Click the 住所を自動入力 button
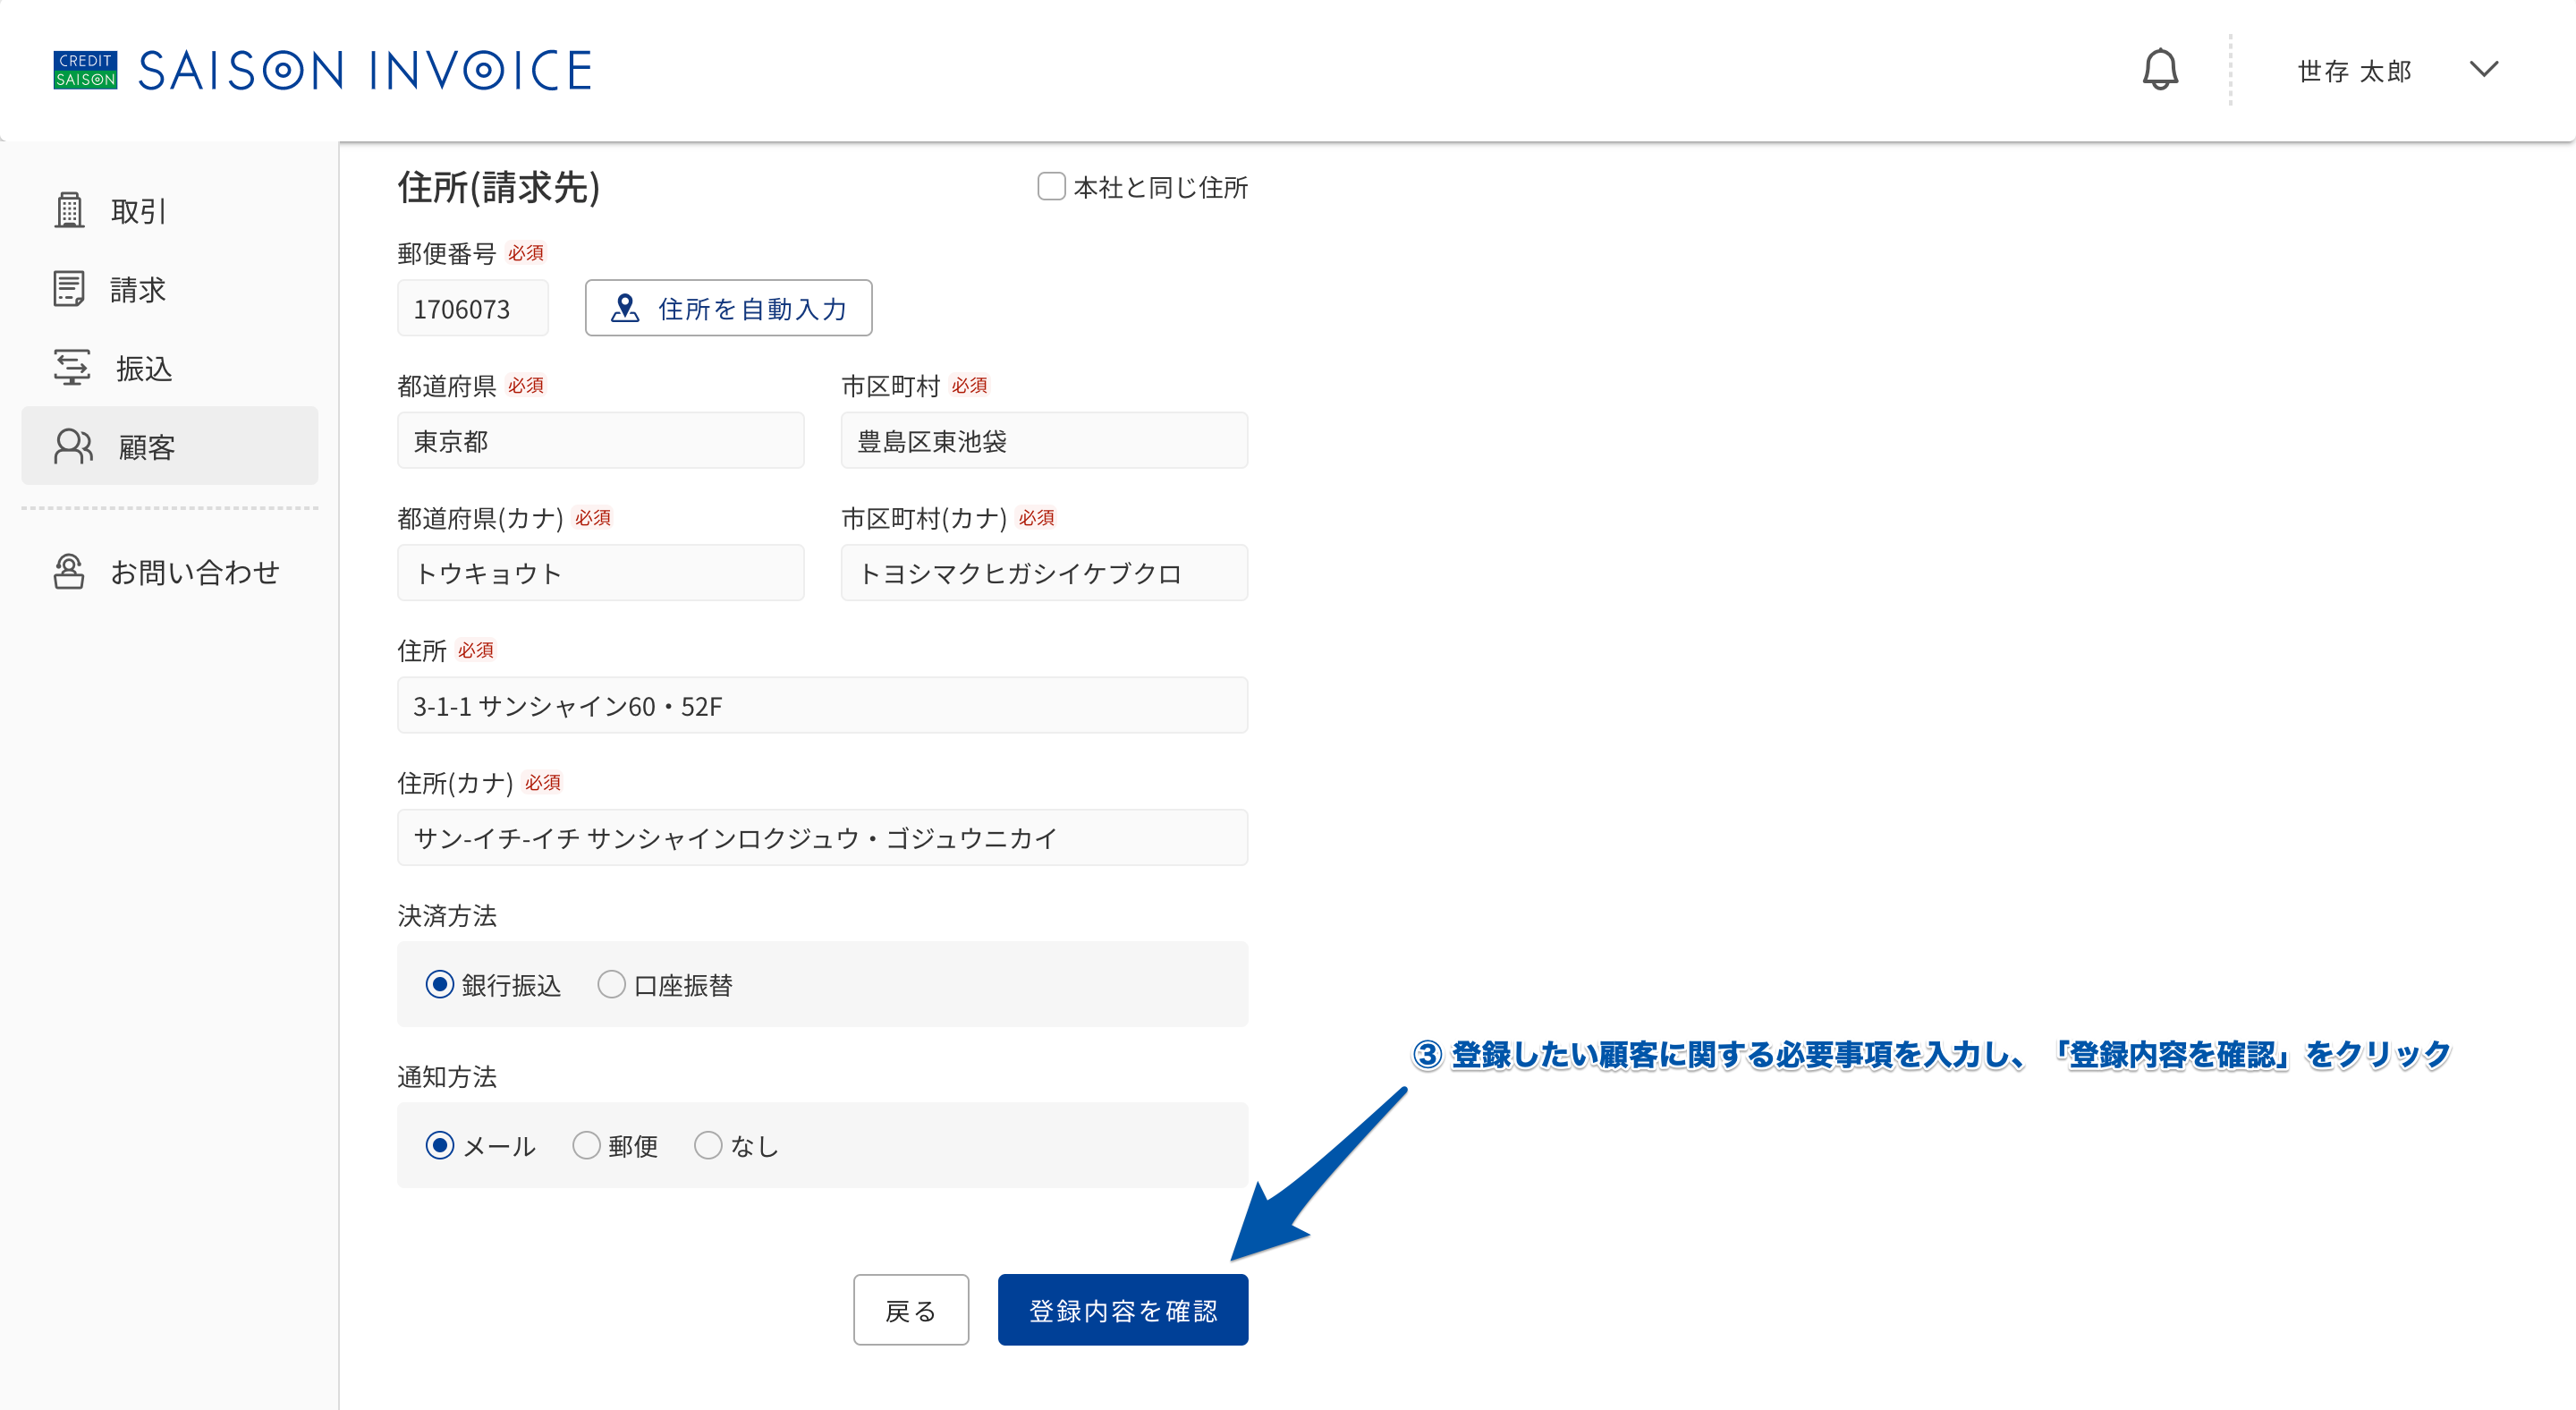Image resolution: width=2576 pixels, height=1410 pixels. (x=728, y=308)
